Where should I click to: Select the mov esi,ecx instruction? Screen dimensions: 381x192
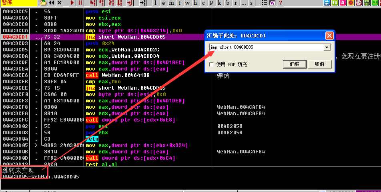click(103, 18)
